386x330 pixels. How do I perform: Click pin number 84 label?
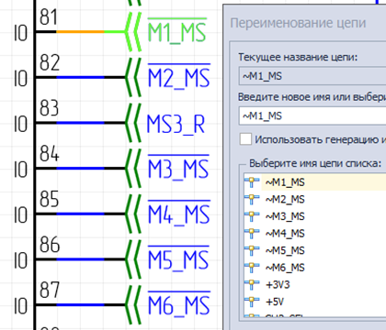pos(49,154)
